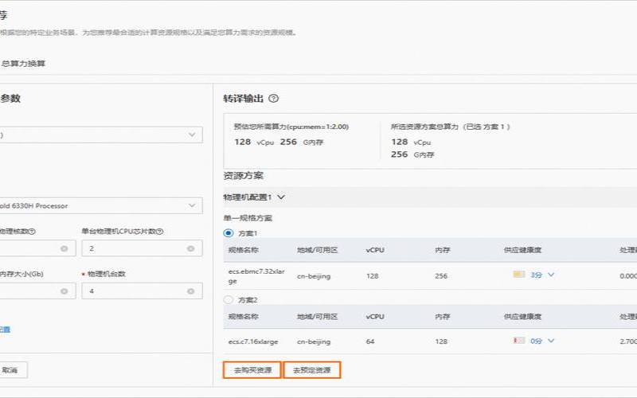Click the 3分 supply health indicator icon

click(519, 275)
